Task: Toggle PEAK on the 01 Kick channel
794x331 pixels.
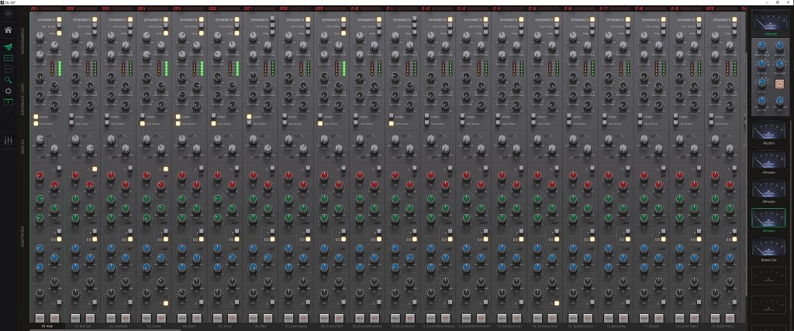Action: click(x=59, y=32)
